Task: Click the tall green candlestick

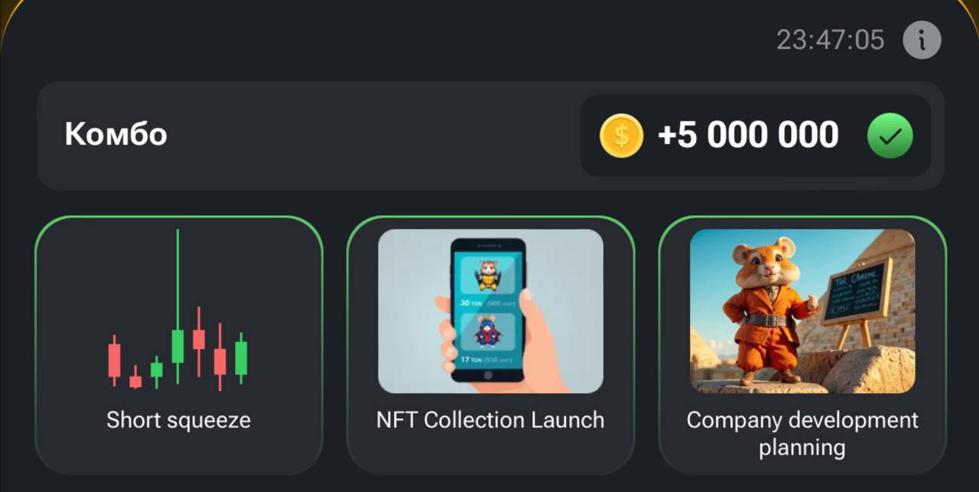Action: (177, 306)
